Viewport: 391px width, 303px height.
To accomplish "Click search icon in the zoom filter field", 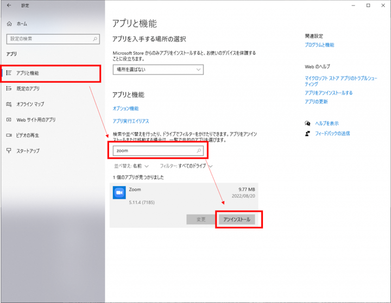I will click(x=199, y=150).
